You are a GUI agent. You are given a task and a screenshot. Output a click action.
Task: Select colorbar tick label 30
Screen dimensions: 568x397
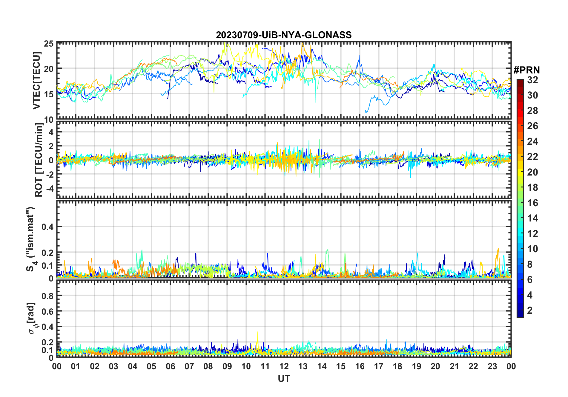click(x=532, y=95)
